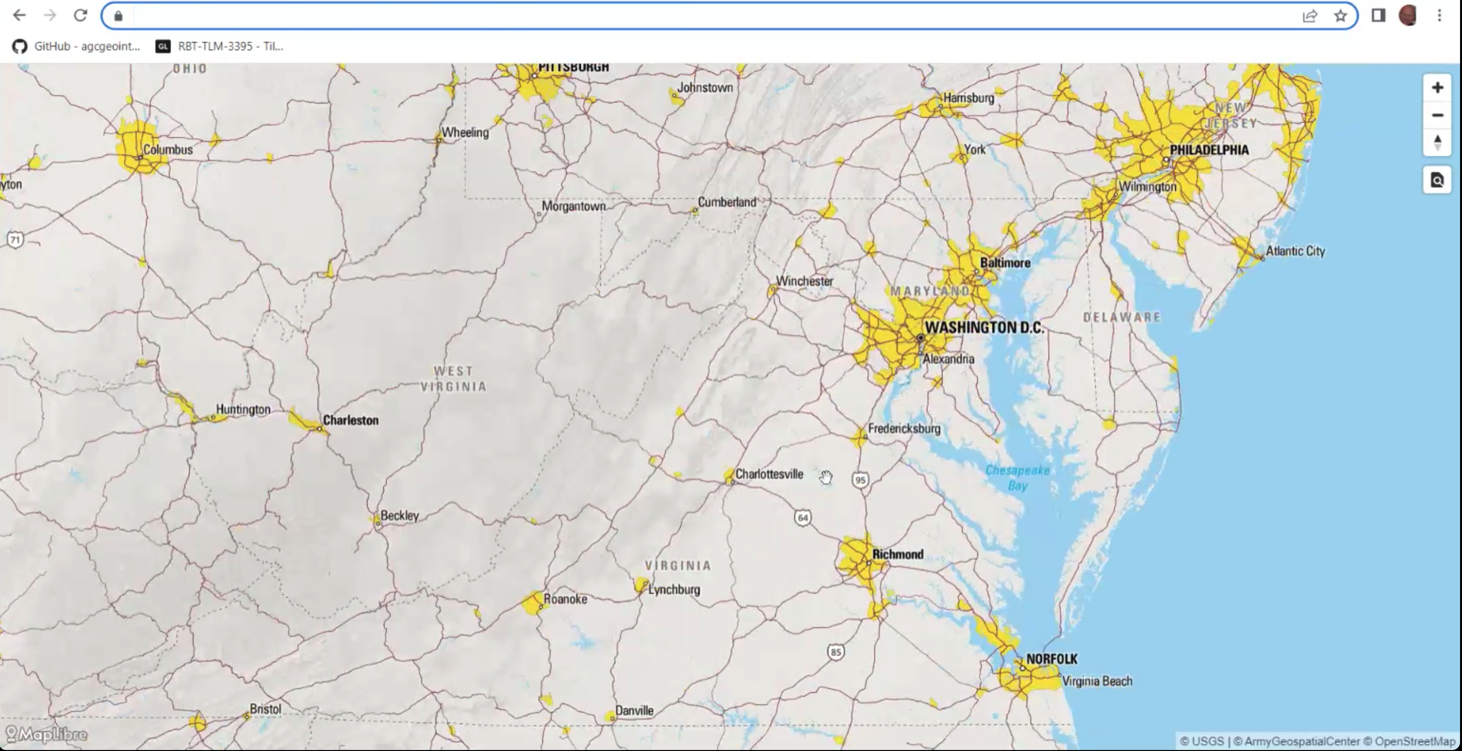This screenshot has width=1462, height=751.
Task: View site info via lock icon
Action: [118, 16]
